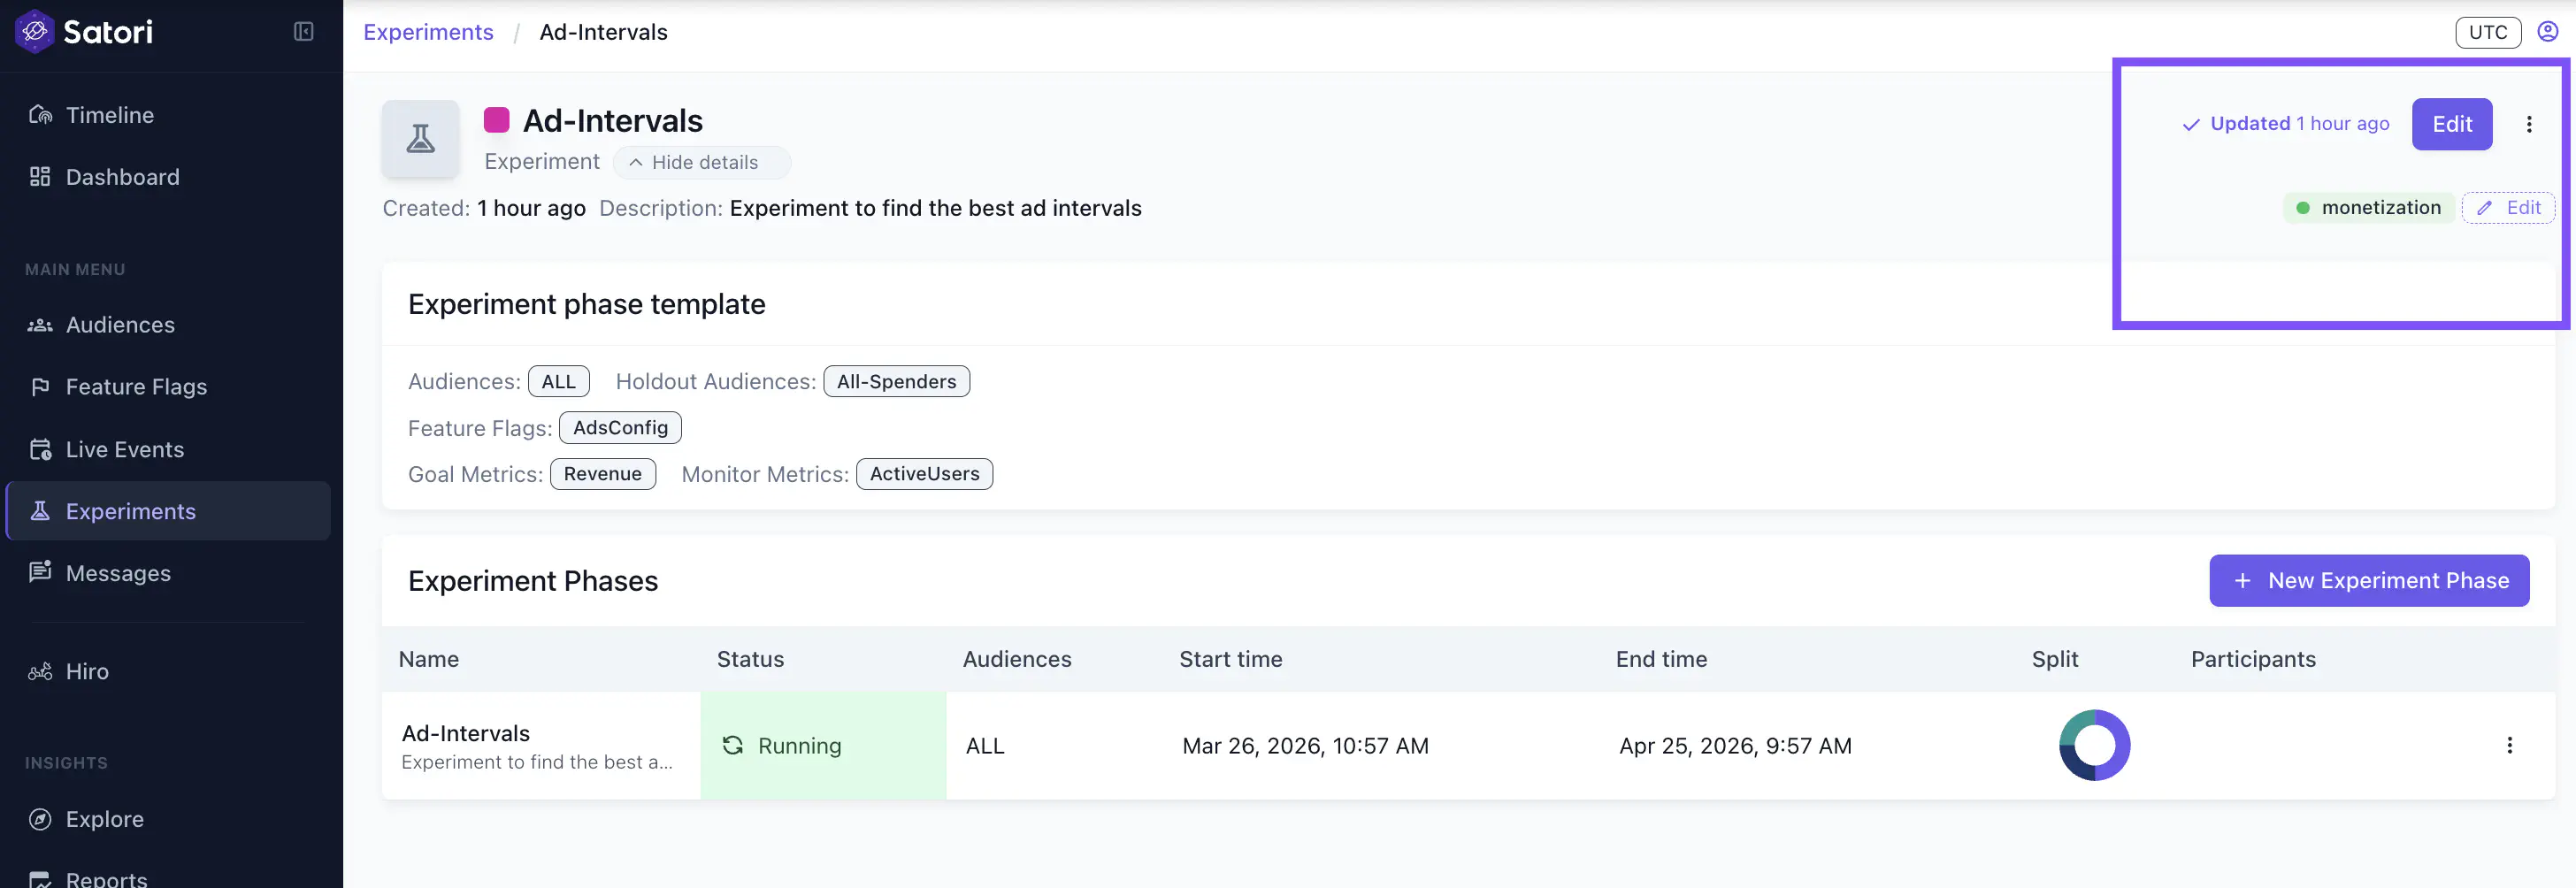
Task: Toggle Hide details for the experiment
Action: 693,162
